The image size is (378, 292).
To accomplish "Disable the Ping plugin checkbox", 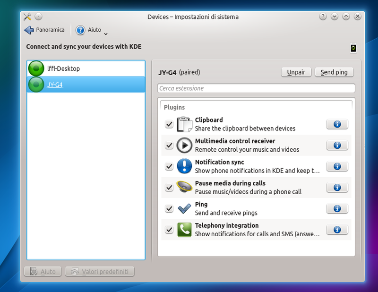I will pos(169,208).
